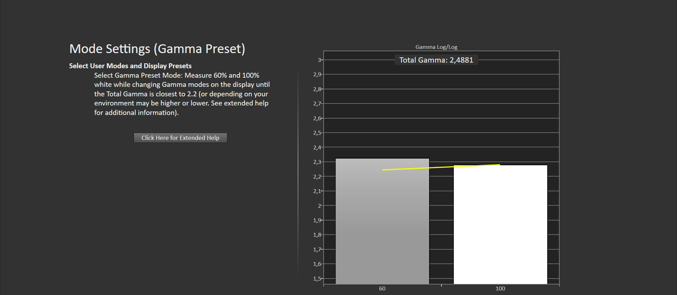
Task: Click the '60' x-axis label
Action: pos(382,289)
